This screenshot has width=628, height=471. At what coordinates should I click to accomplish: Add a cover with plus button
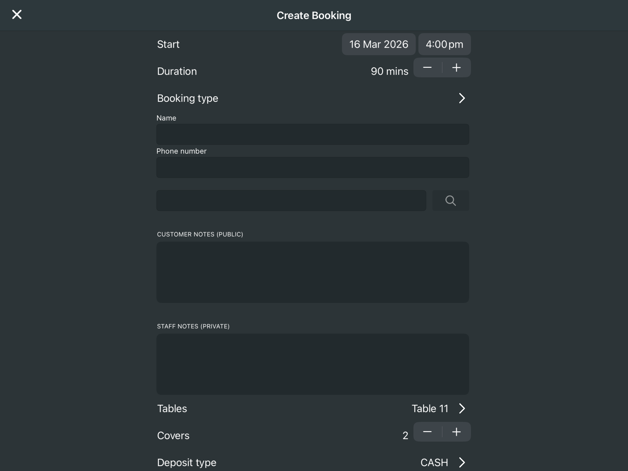[x=456, y=432]
